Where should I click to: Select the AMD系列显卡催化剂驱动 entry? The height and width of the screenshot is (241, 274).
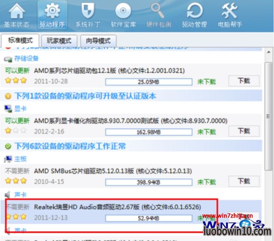(x=131, y=121)
